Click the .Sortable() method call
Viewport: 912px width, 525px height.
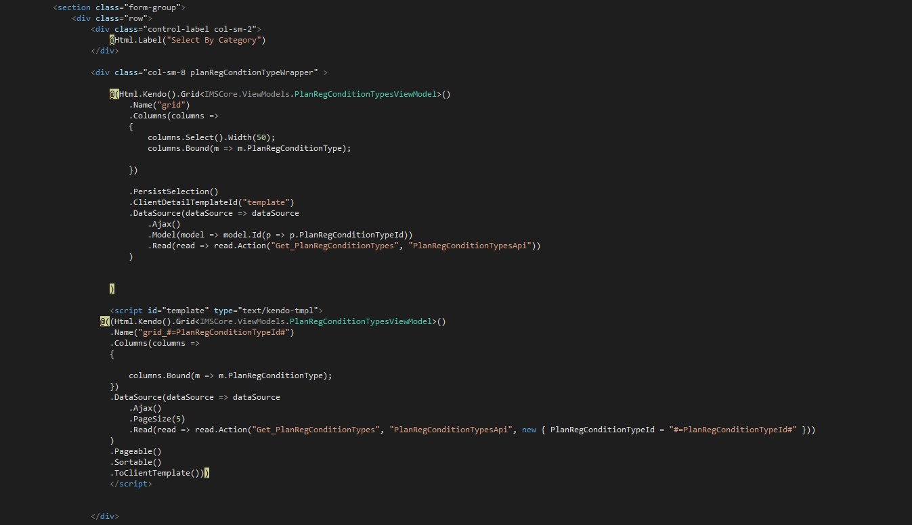(136, 462)
